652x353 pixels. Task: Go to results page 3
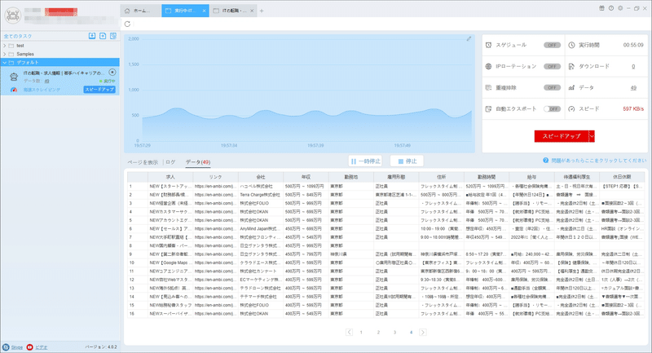coord(394,332)
